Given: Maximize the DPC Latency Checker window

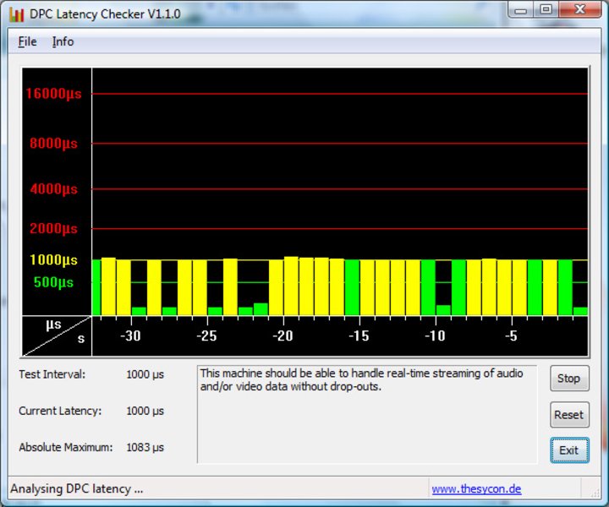Looking at the screenshot, I should pos(546,10).
